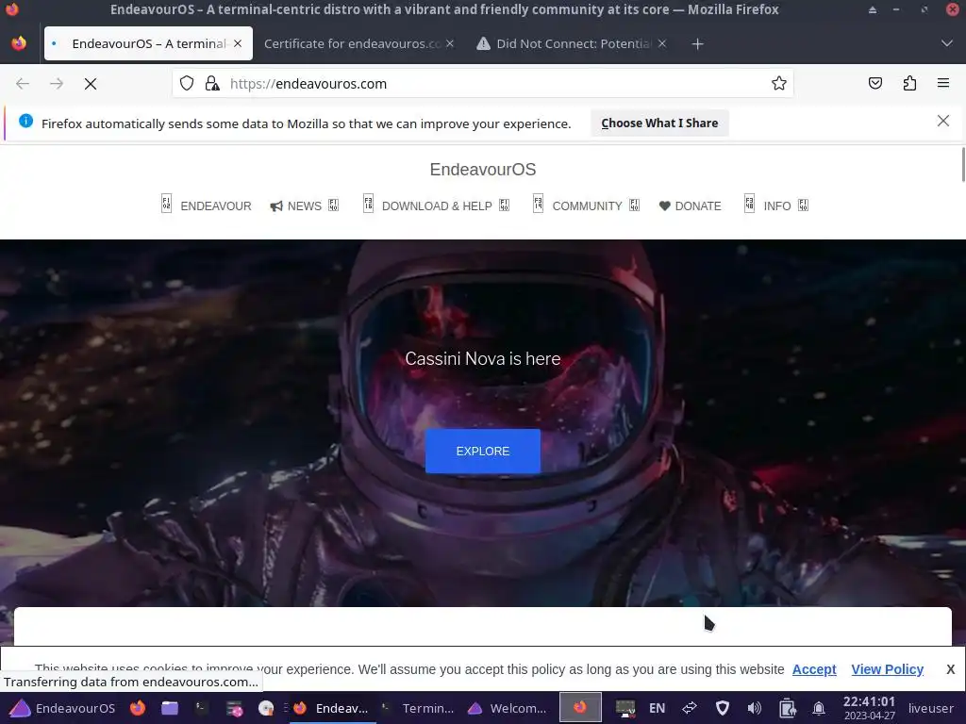Switch to the Termin... taskbar window
This screenshot has height=724, width=966.
pyautogui.click(x=419, y=708)
